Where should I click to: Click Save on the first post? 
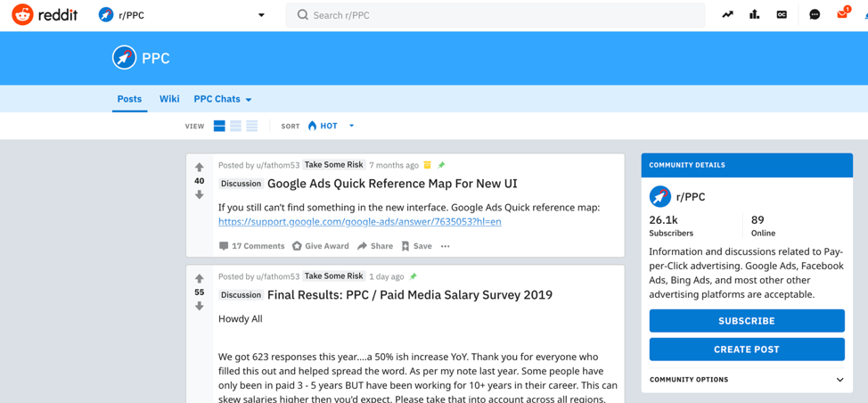click(x=416, y=246)
